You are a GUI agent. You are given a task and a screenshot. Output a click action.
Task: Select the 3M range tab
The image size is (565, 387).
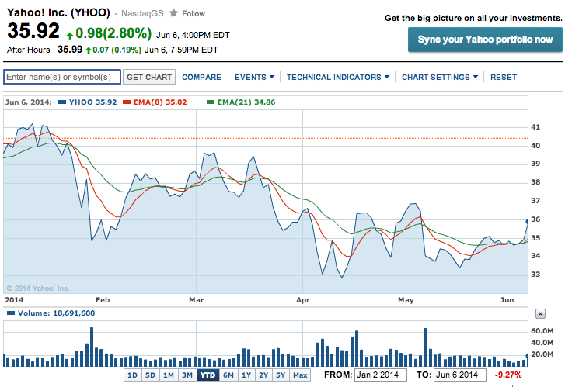point(187,375)
